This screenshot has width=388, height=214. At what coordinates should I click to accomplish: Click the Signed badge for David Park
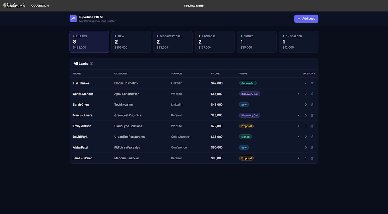coord(245,137)
